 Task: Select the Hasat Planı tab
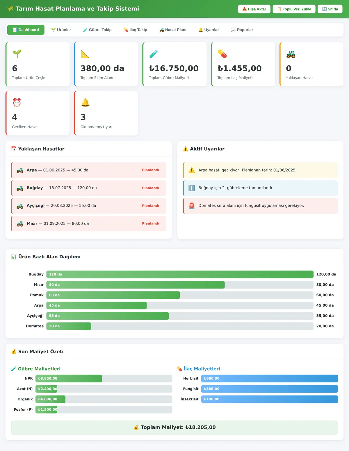click(x=173, y=30)
